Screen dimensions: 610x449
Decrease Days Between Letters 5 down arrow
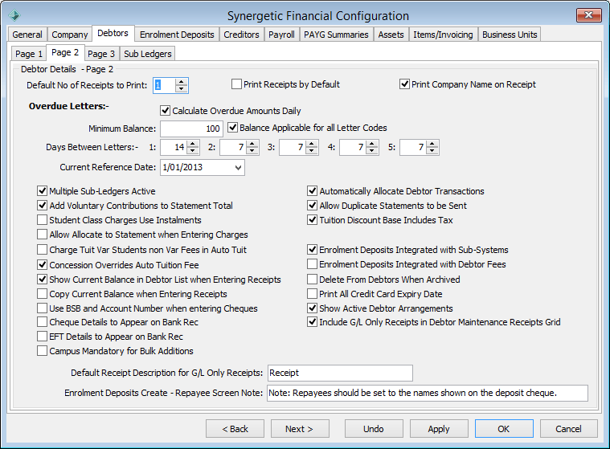pyautogui.click(x=432, y=151)
